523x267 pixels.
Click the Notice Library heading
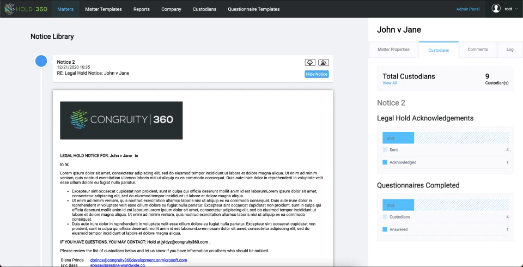click(52, 37)
